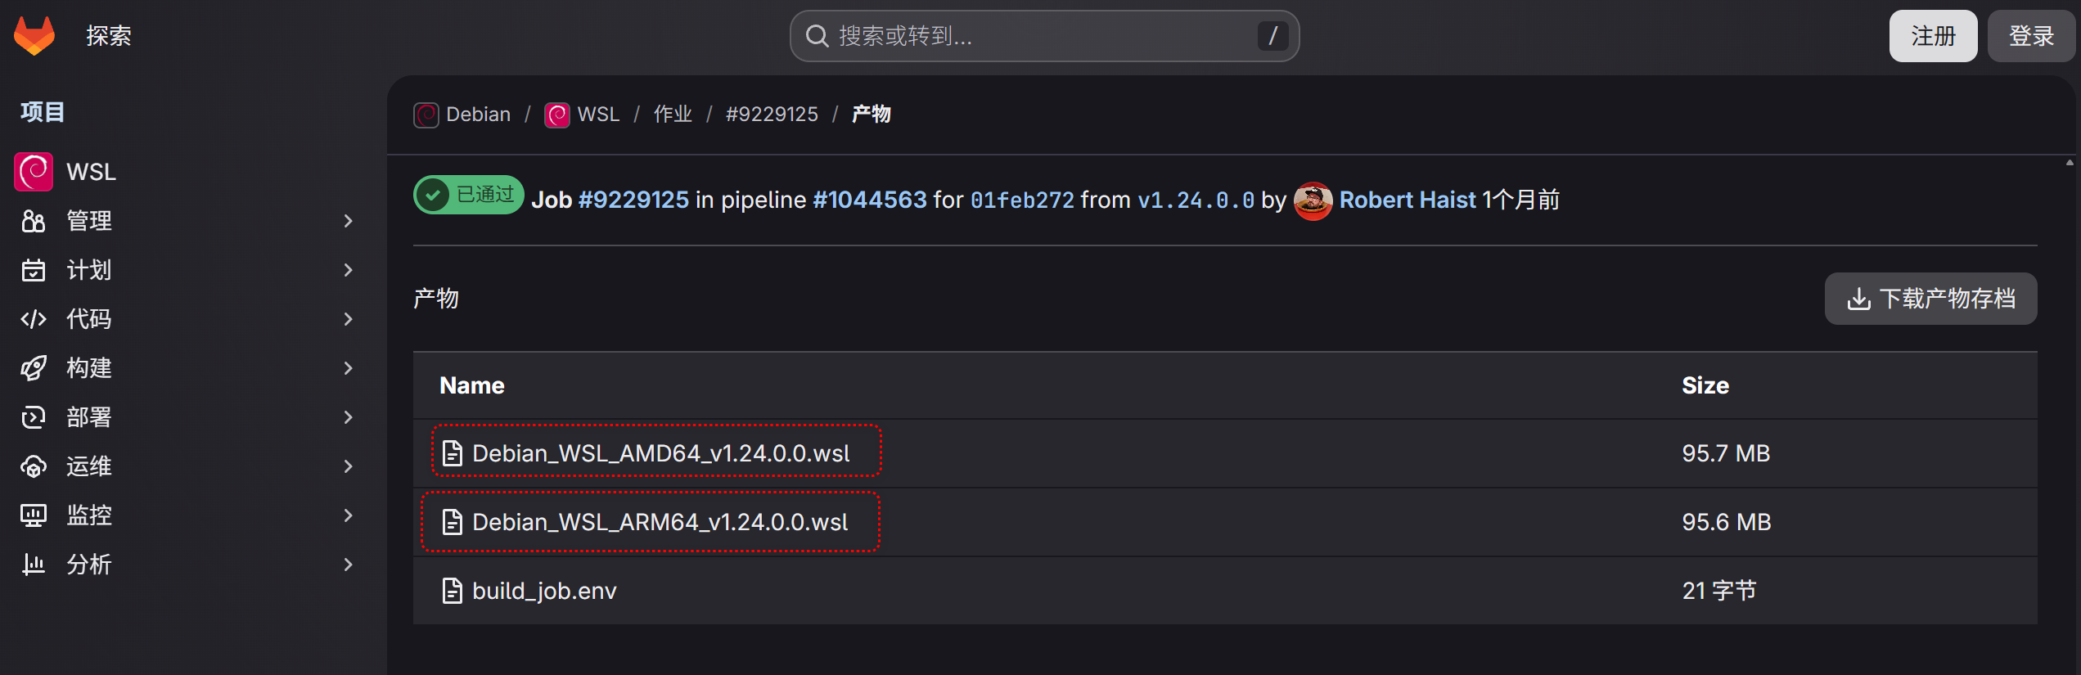This screenshot has width=2081, height=675.
Task: Click the 下载产物存档 download button
Action: point(1931,299)
